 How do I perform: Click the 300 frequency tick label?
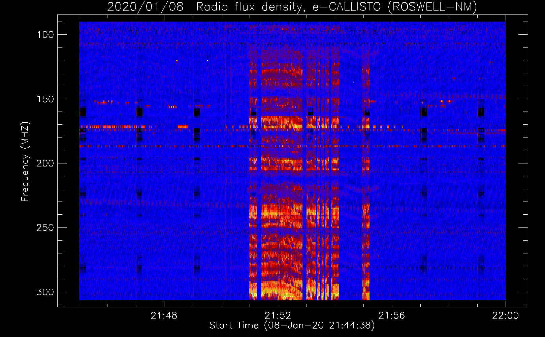pos(45,292)
